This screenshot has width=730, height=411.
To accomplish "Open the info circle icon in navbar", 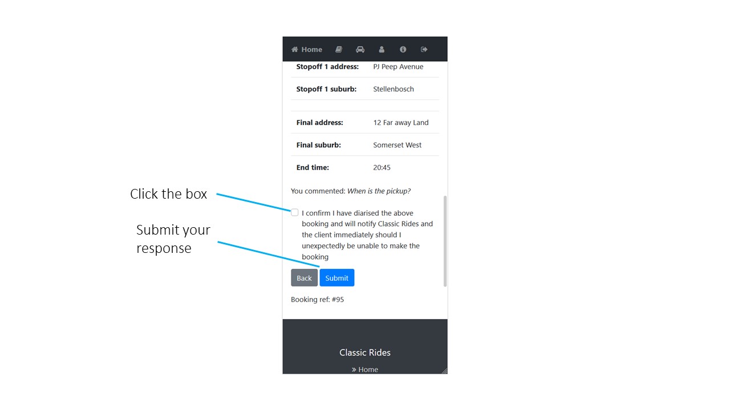I will tap(403, 50).
